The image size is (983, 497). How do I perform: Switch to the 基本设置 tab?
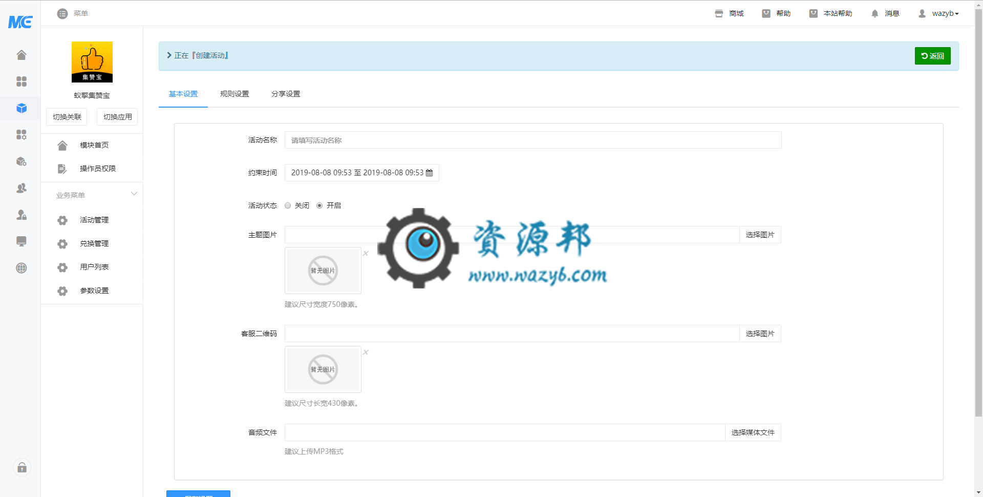[183, 94]
